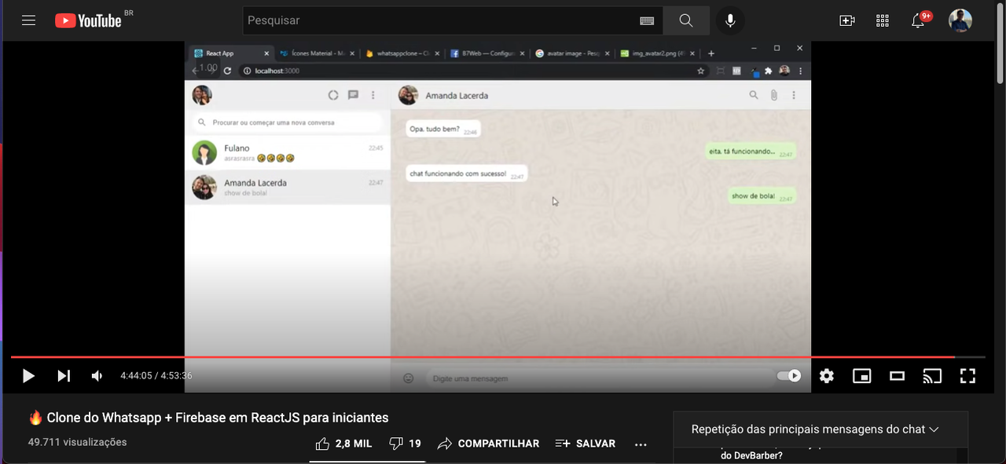This screenshot has height=464, width=1006.
Task: Click the chat search magnifier in clone header
Action: pyautogui.click(x=754, y=95)
